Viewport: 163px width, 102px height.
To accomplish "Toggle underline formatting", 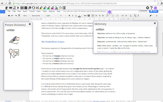I will click(x=76, y=16).
